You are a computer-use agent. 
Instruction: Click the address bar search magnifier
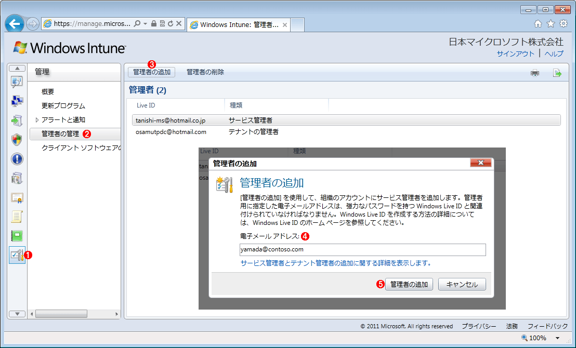(x=137, y=23)
